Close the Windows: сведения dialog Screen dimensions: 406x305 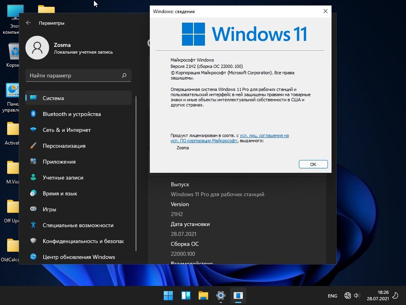click(x=326, y=11)
